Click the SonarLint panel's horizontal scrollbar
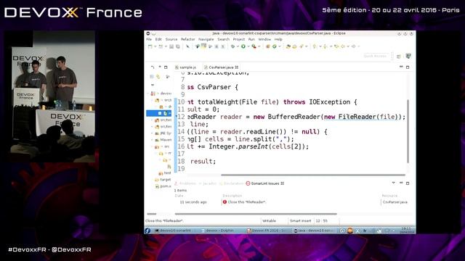This screenshot has width=465, height=261. point(256,214)
